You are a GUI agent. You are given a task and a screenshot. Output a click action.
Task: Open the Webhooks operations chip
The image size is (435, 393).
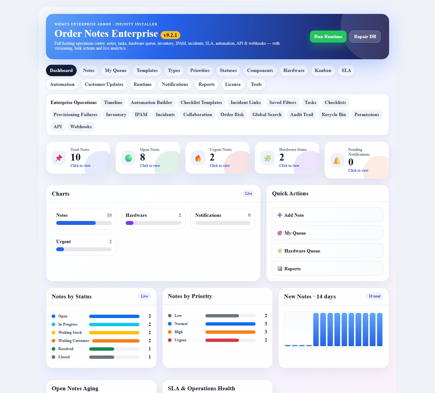pyautogui.click(x=81, y=127)
